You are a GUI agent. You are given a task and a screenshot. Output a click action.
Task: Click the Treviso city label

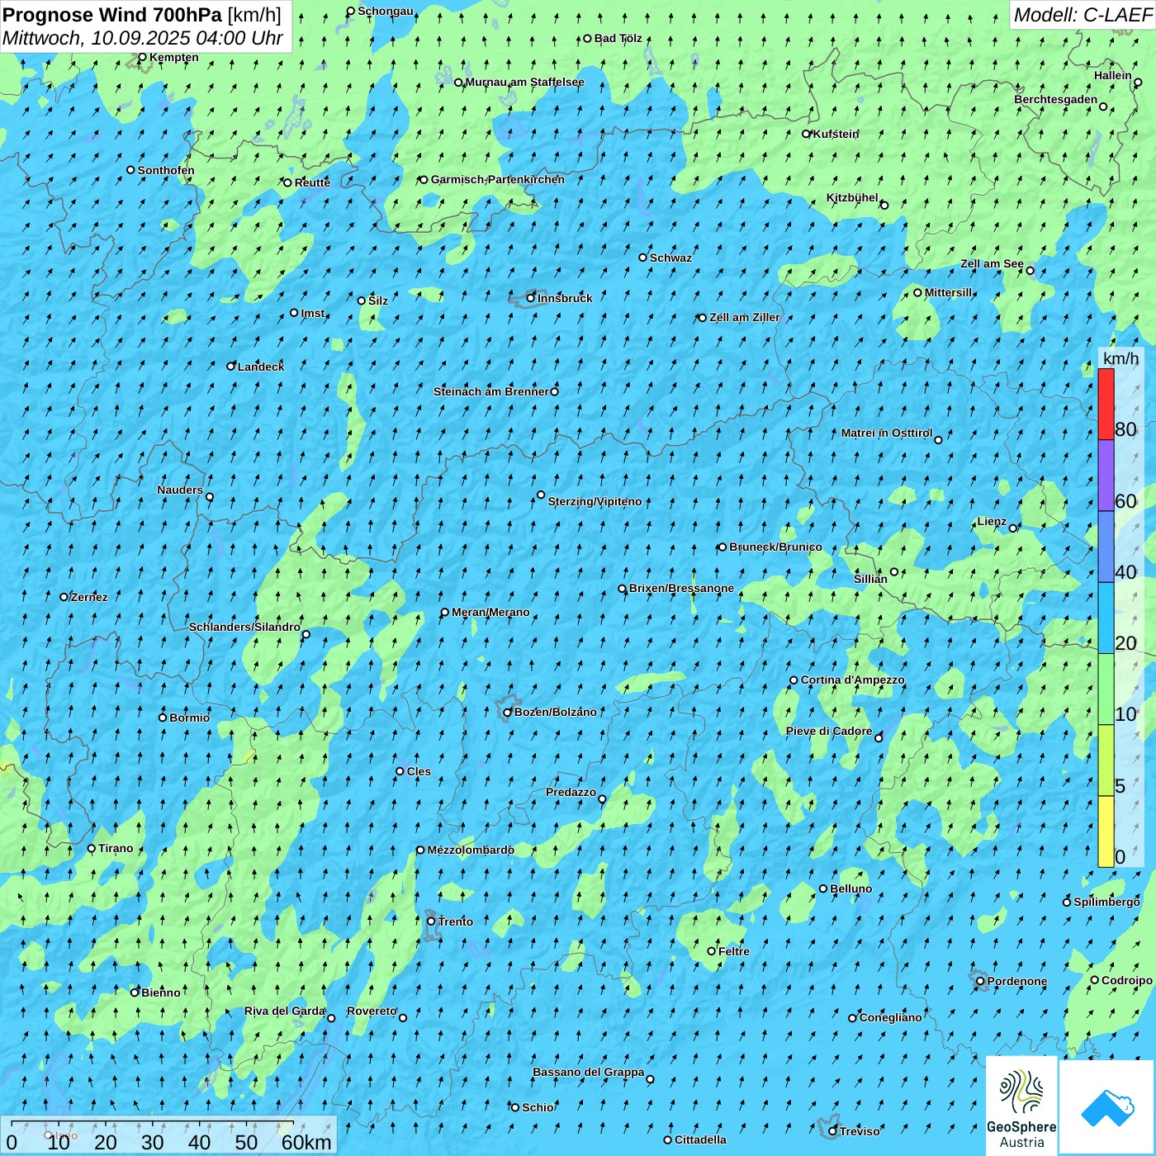click(x=860, y=1131)
